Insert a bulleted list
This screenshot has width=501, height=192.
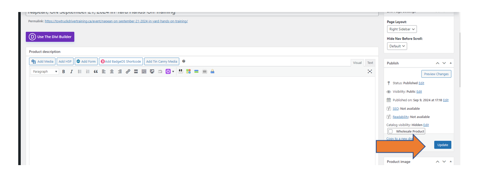click(80, 72)
